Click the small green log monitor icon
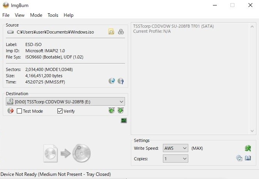 [124, 121]
